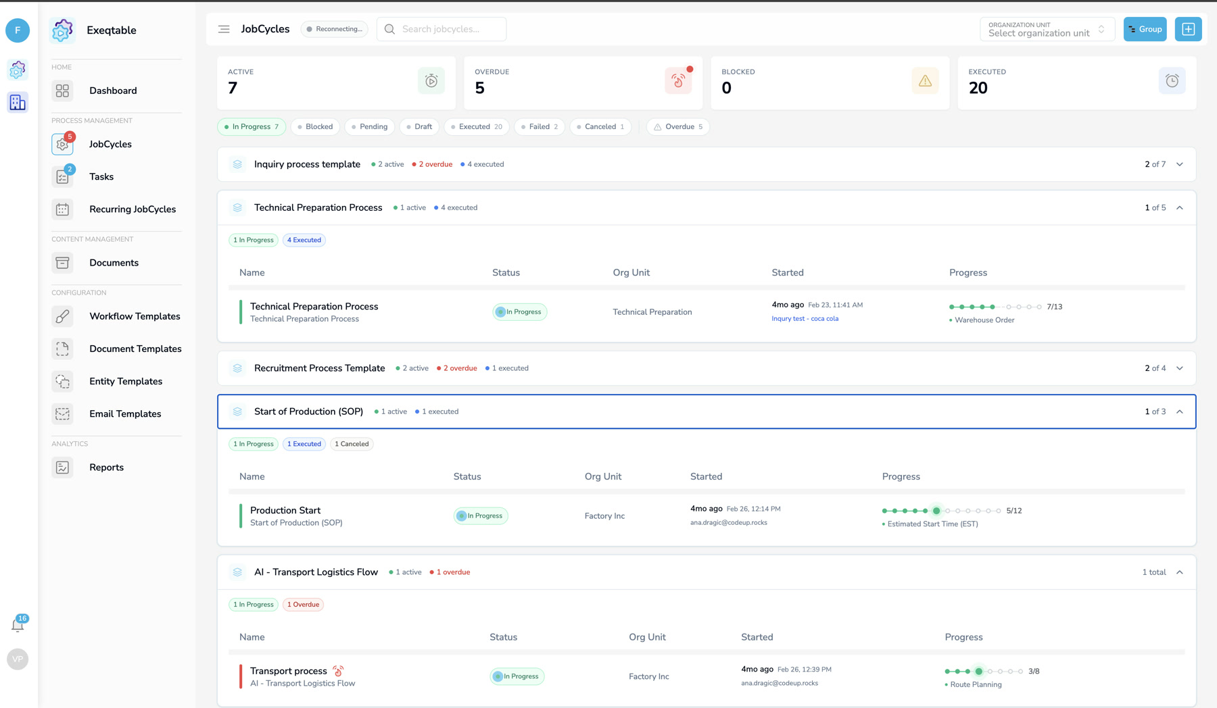Click the 5/12 progress tracker
Image resolution: width=1217 pixels, height=708 pixels.
click(951, 511)
